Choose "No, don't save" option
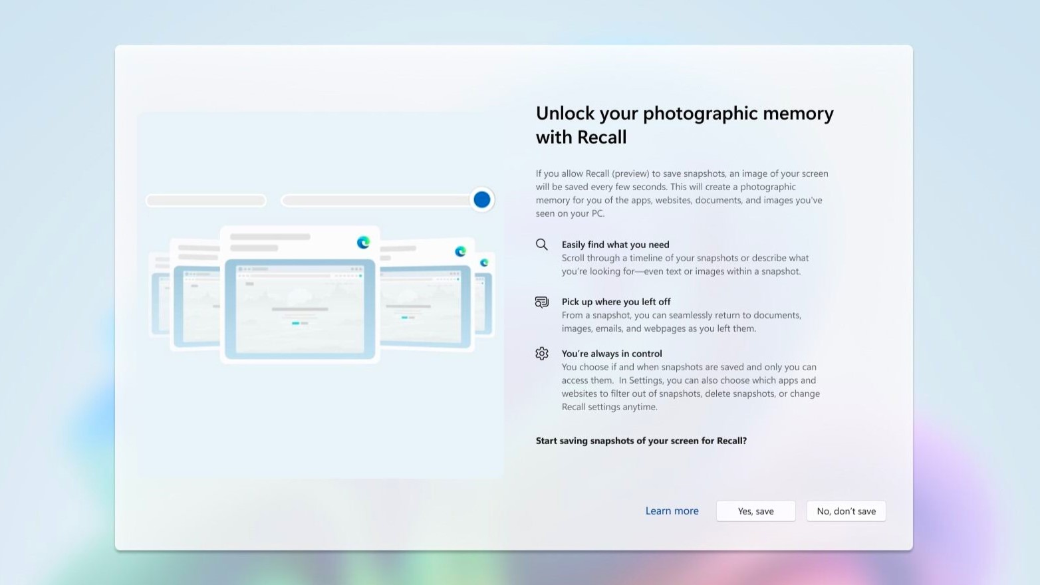This screenshot has width=1040, height=585. [846, 511]
